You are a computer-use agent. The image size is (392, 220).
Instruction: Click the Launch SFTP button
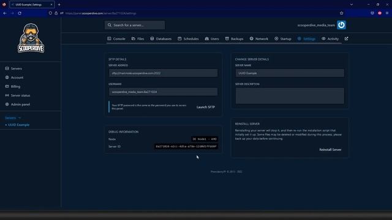206,107
